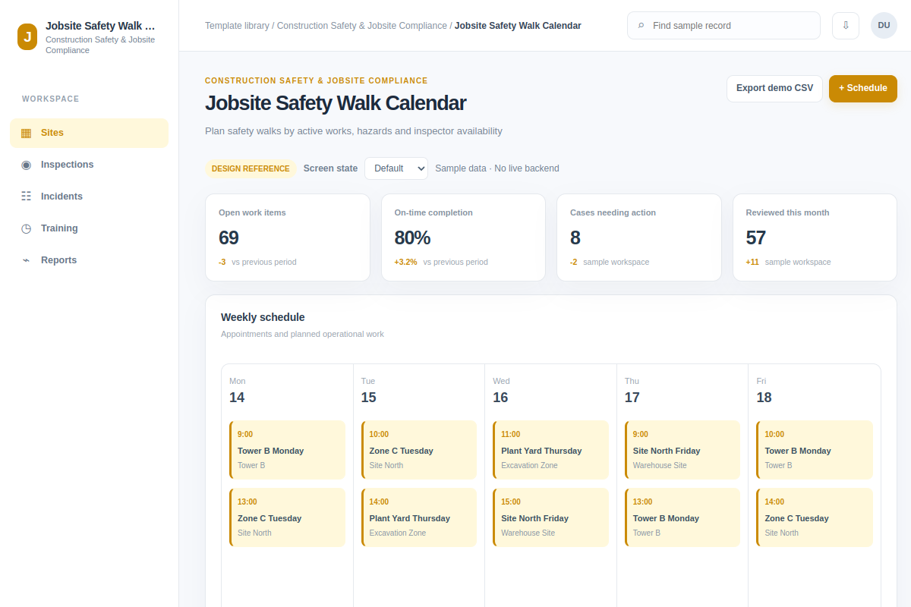Open Cases needing action card
The image size is (911, 607).
639,237
